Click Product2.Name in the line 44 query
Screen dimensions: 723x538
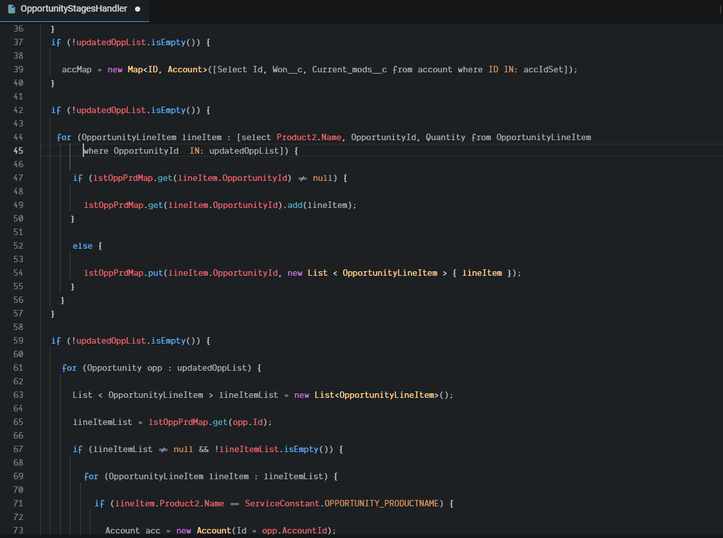click(308, 137)
